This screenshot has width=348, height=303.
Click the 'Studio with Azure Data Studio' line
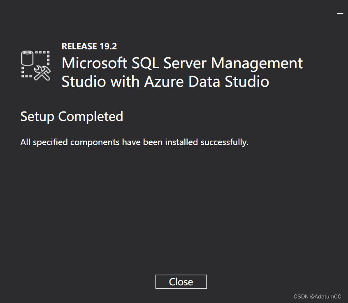pyautogui.click(x=165, y=81)
